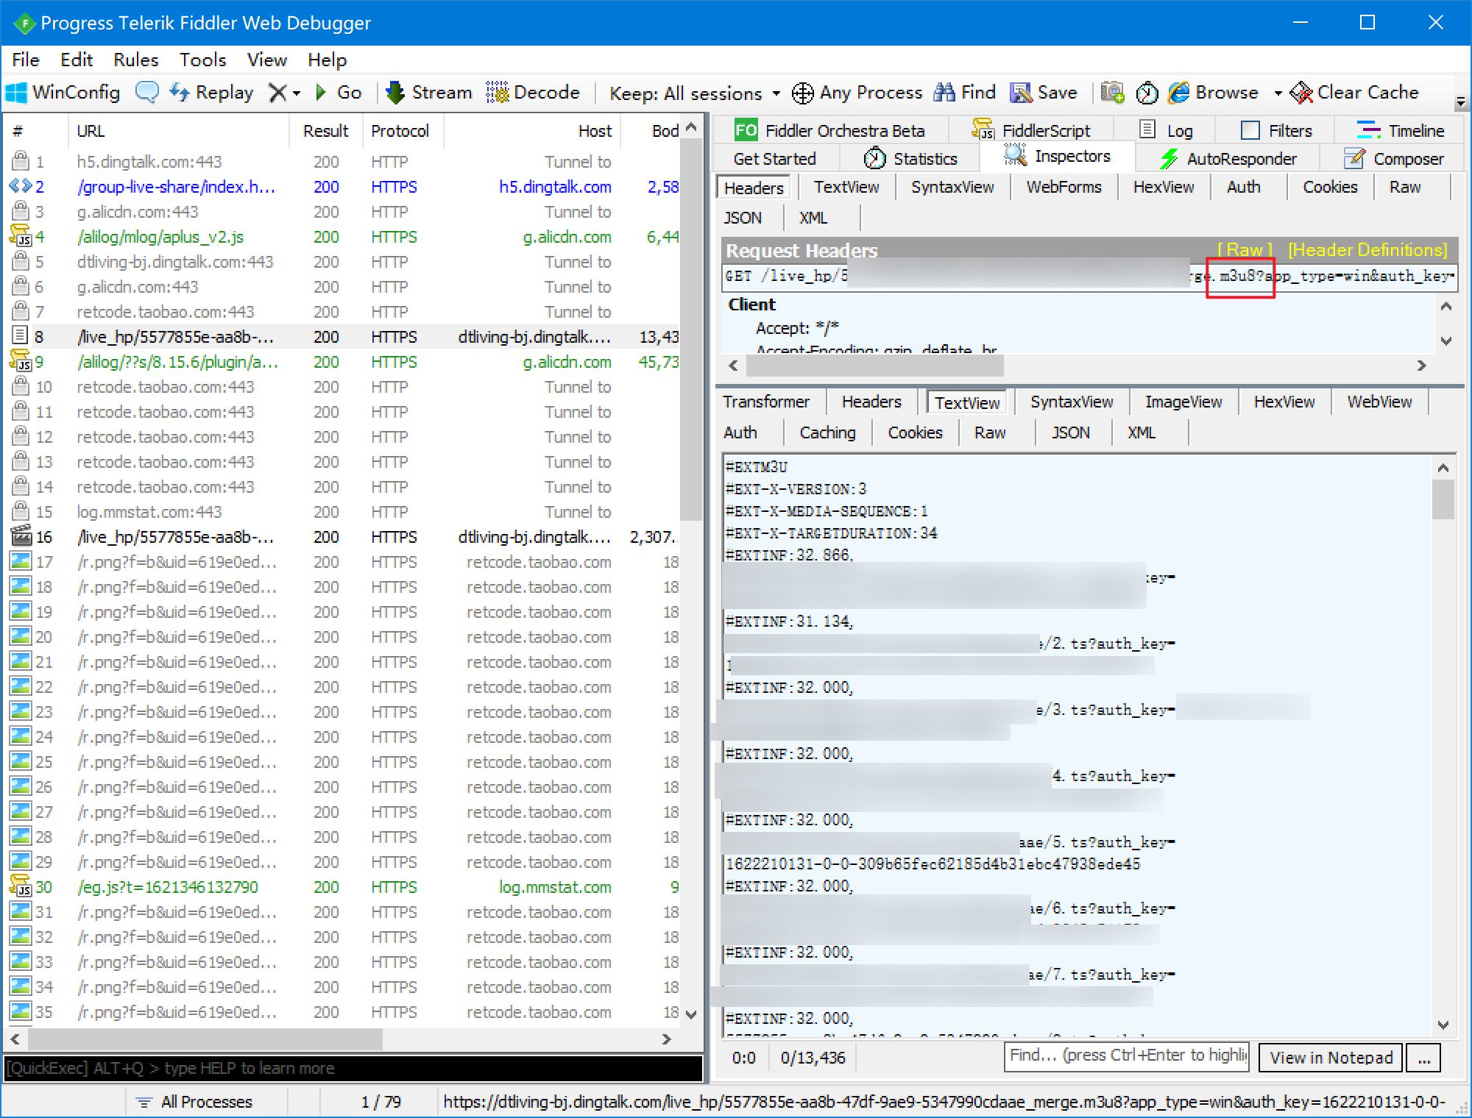Open the File menu
1472x1118 pixels.
pyautogui.click(x=26, y=60)
